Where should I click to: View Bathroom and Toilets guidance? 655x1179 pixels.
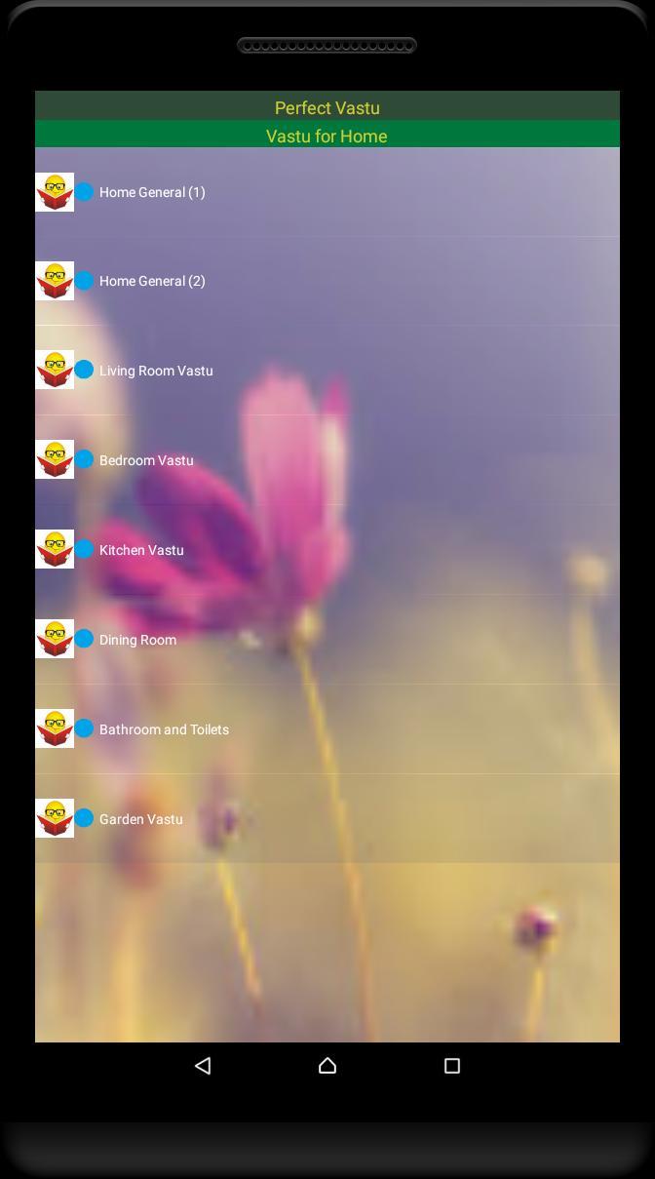327,728
